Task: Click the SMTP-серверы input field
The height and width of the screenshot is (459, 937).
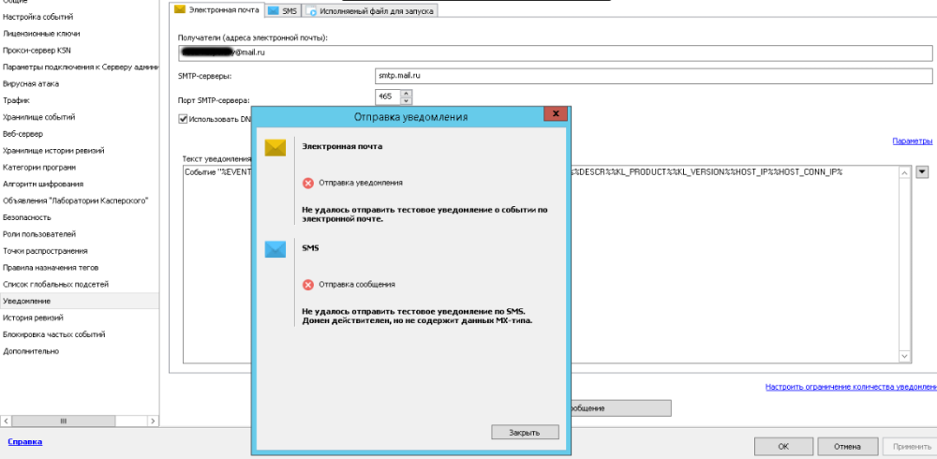Action: 654,77
